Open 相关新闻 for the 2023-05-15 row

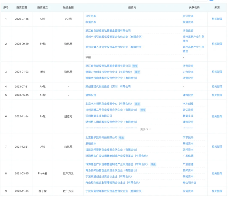pyautogui.click(x=217, y=95)
